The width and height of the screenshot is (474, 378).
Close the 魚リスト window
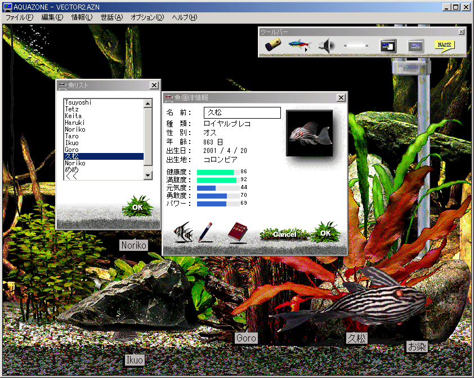coord(154,85)
